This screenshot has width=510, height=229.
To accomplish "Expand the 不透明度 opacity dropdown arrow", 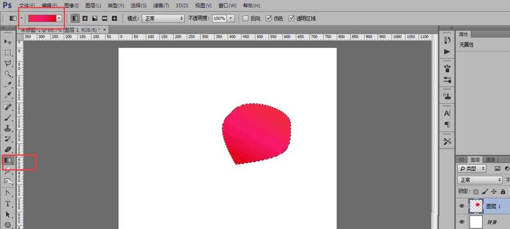I will coord(231,18).
